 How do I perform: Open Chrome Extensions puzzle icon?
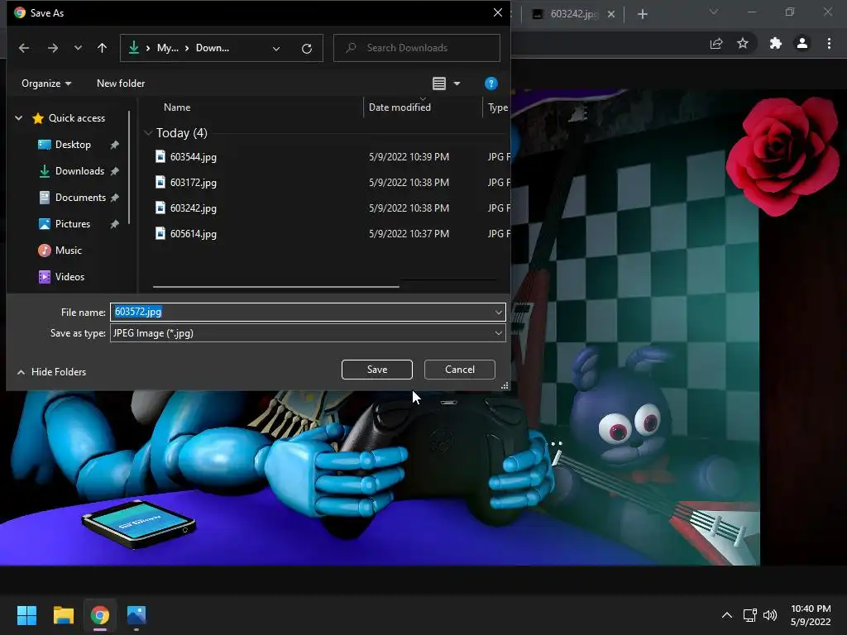tap(776, 43)
